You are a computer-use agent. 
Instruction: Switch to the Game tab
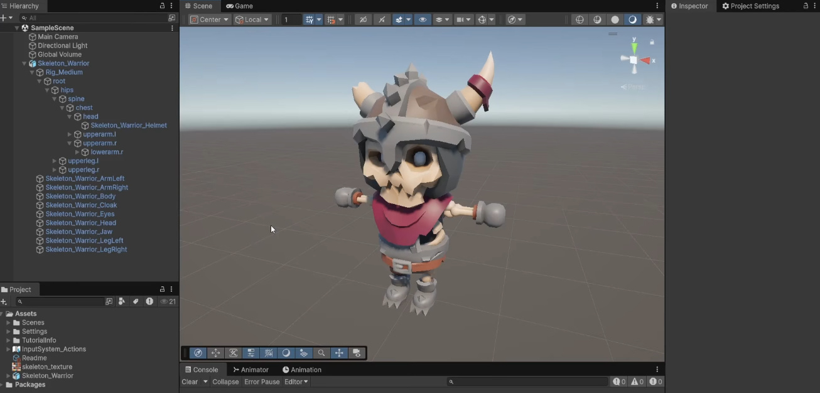[x=239, y=6]
